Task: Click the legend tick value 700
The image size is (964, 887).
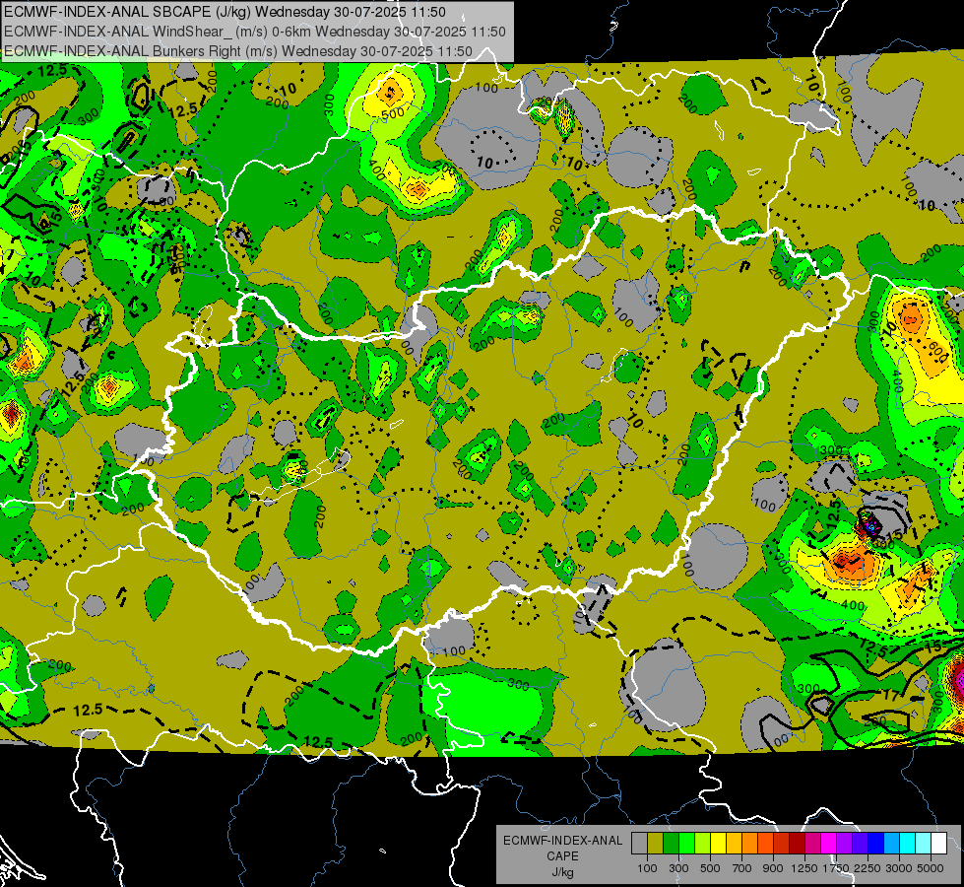Action: point(741,868)
